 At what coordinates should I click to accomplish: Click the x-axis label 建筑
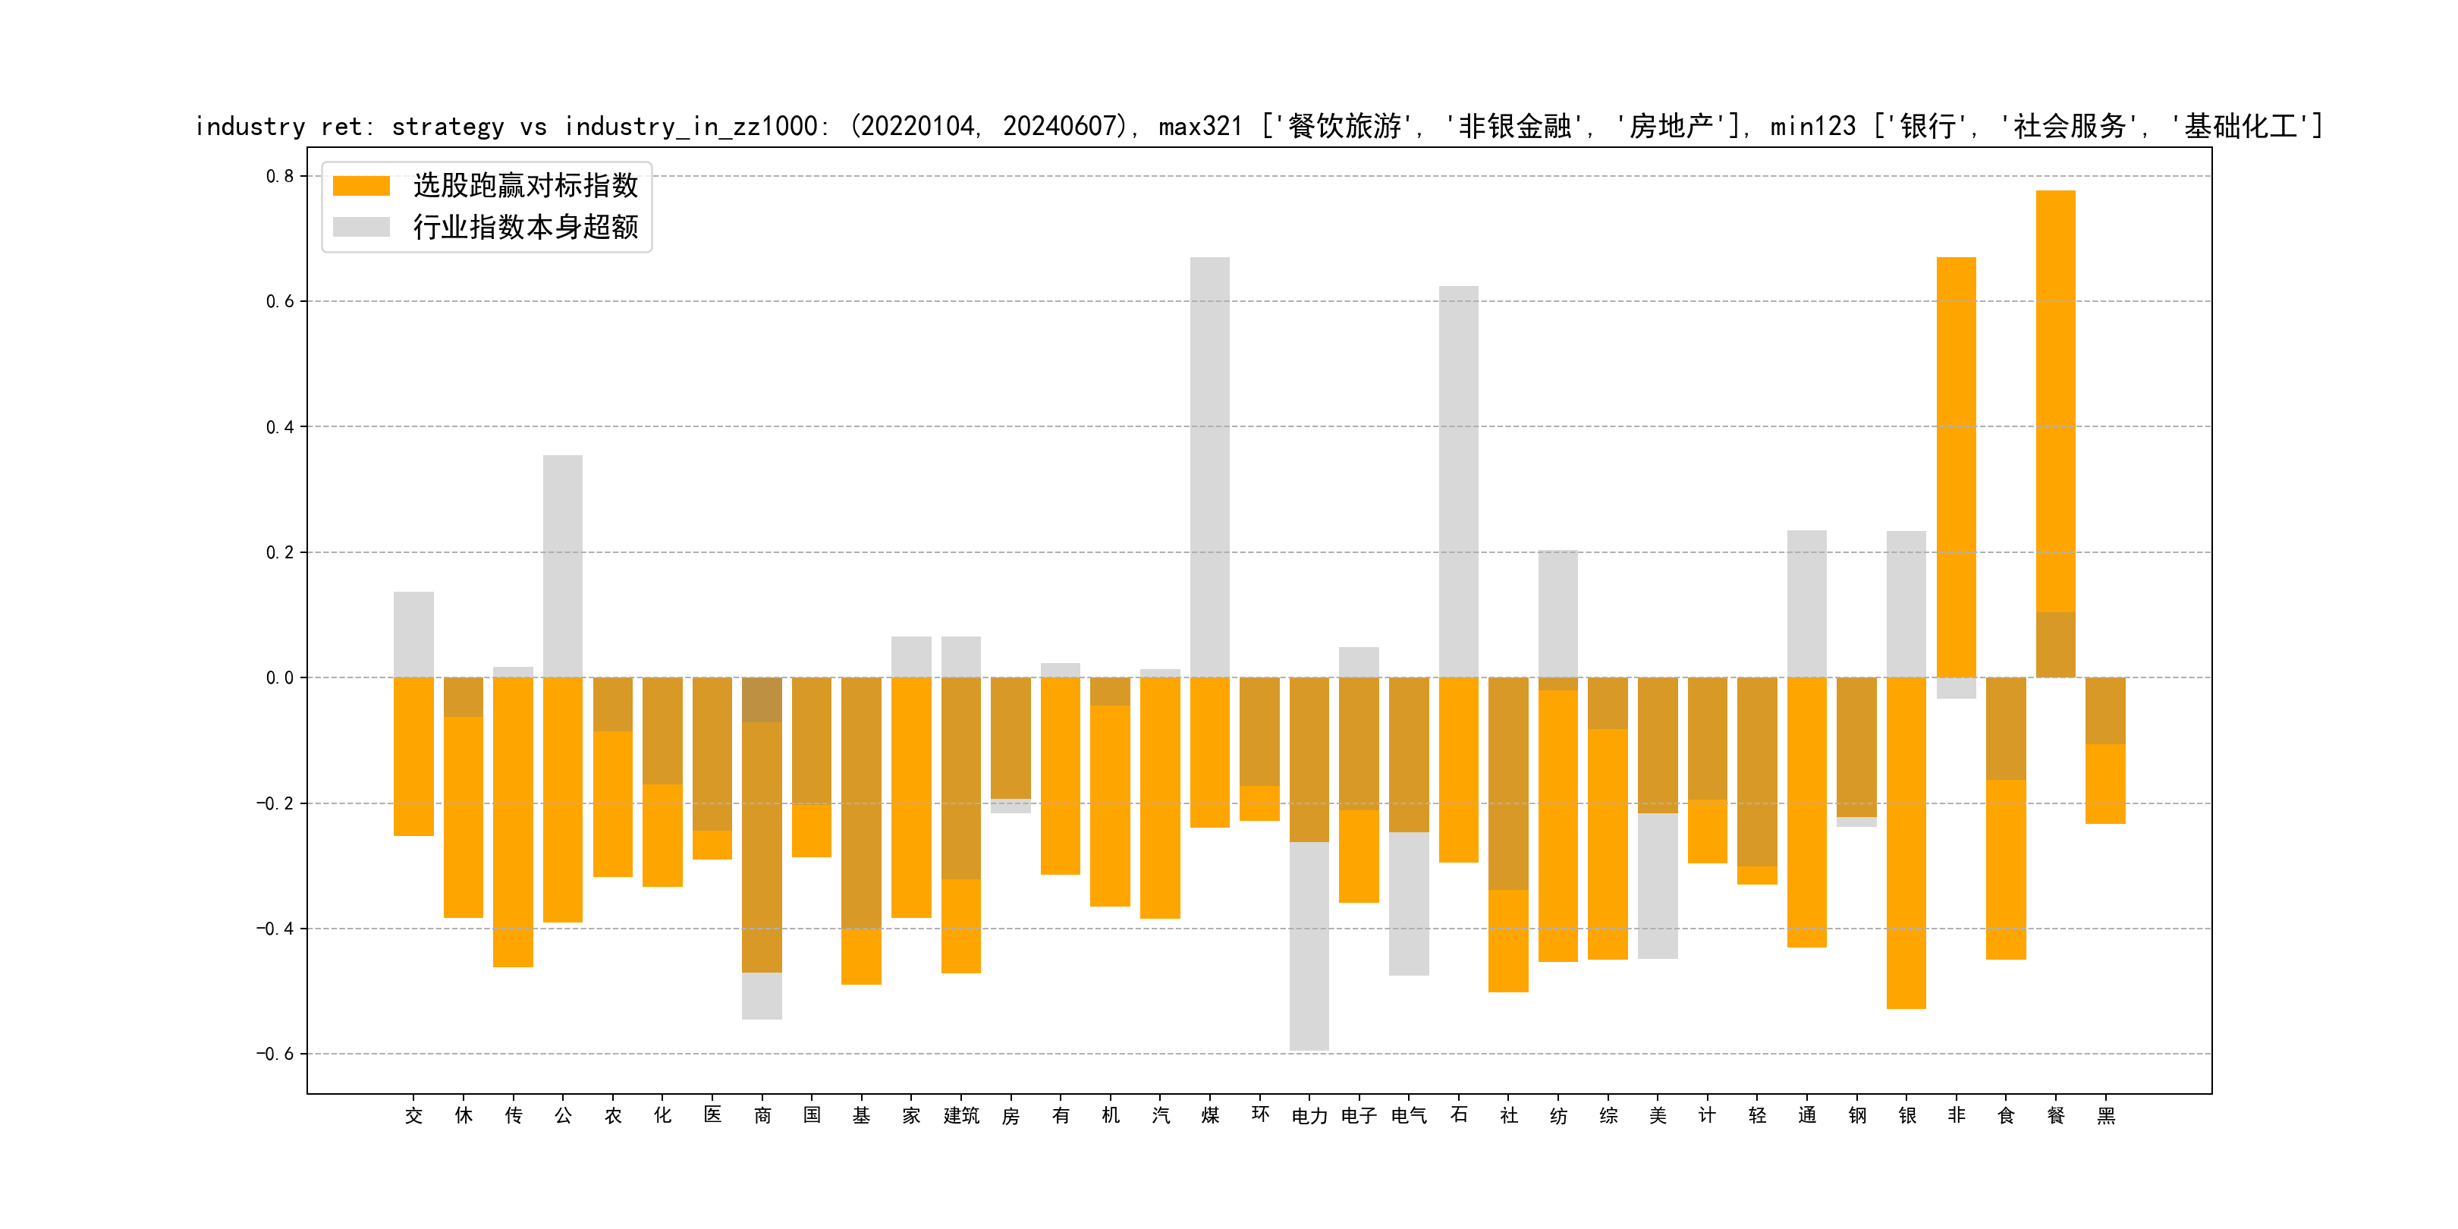point(961,1115)
